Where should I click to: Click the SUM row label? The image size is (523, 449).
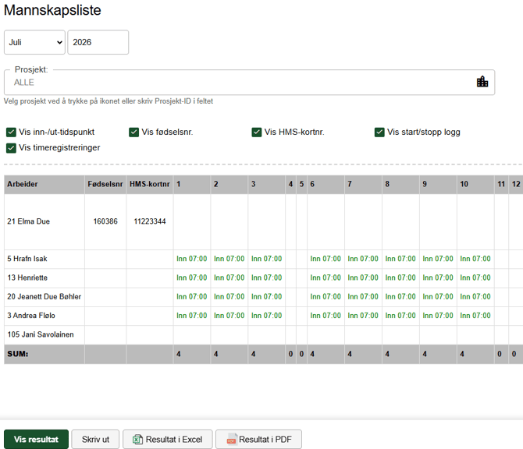[x=18, y=354]
